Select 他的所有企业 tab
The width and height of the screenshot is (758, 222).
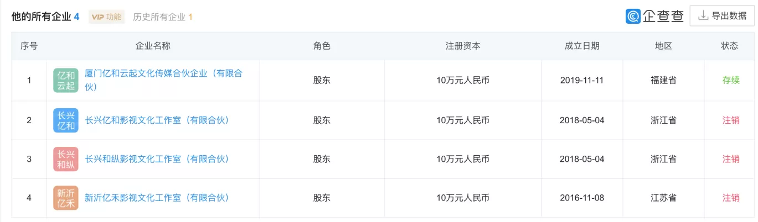[x=45, y=17]
